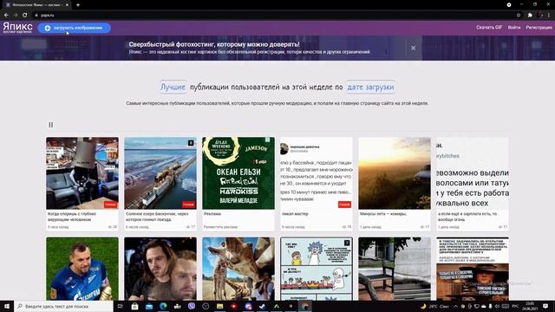Open the bench in courtyard thumbnail
The width and height of the screenshot is (555, 312).
click(x=395, y=269)
